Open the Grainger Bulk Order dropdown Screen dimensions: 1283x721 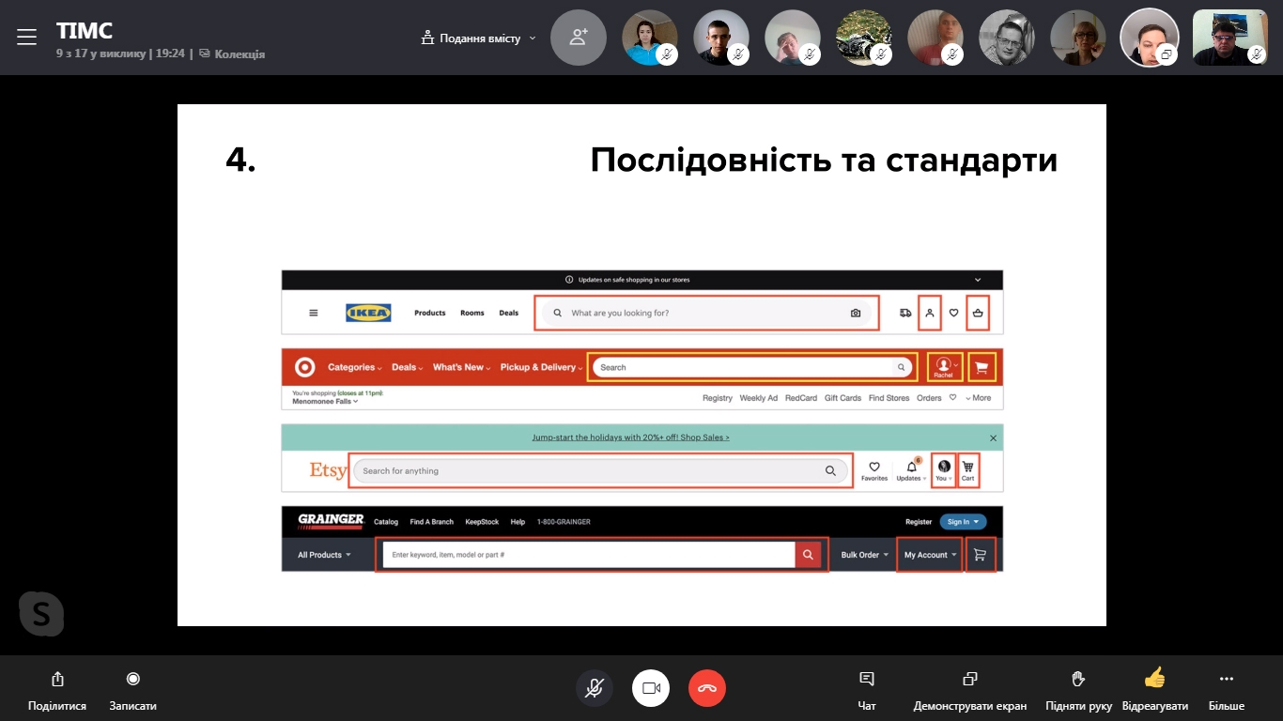pos(864,555)
